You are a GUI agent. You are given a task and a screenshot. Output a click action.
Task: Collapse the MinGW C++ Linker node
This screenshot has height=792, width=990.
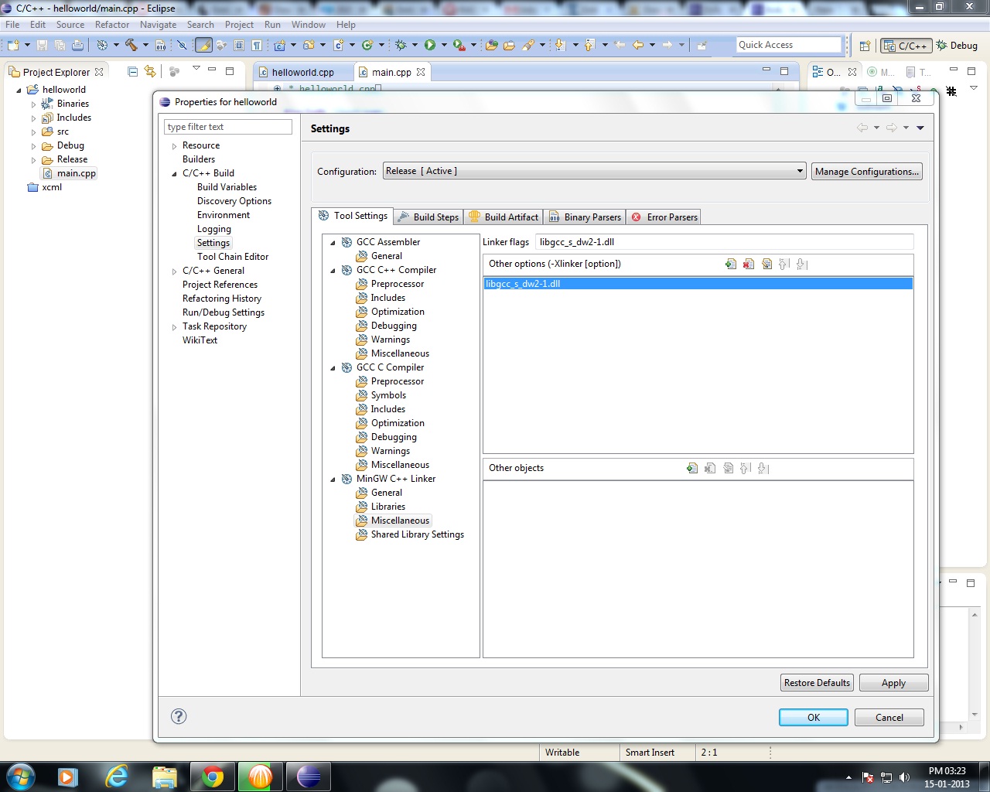(x=333, y=479)
